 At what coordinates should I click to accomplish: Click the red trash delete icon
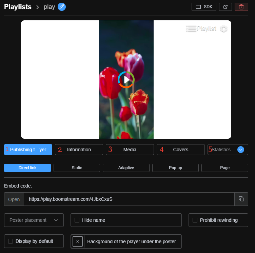[x=241, y=7]
